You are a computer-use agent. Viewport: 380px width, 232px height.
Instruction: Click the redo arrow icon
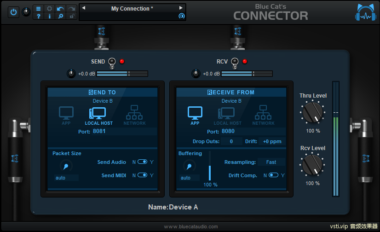pos(71,9)
